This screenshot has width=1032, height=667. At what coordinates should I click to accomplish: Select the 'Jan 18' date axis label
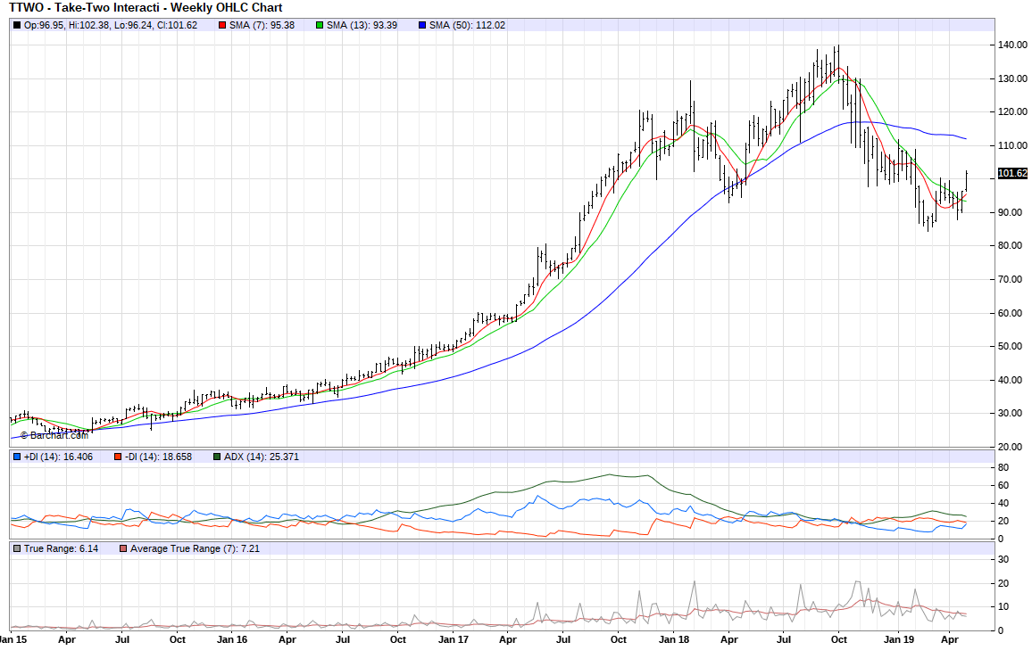pyautogui.click(x=674, y=639)
